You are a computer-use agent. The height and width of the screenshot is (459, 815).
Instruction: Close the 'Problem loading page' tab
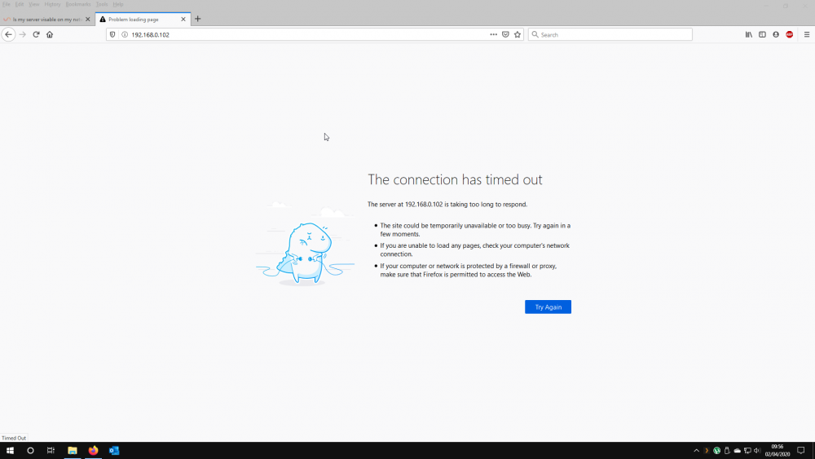click(x=183, y=20)
